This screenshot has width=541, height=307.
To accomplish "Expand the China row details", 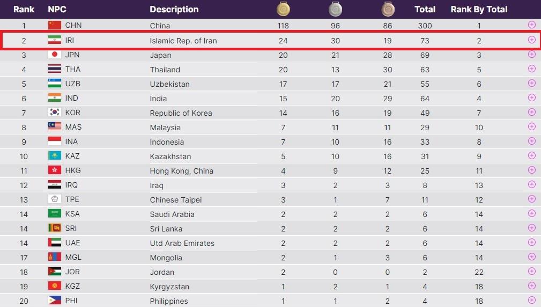I will tap(532, 25).
